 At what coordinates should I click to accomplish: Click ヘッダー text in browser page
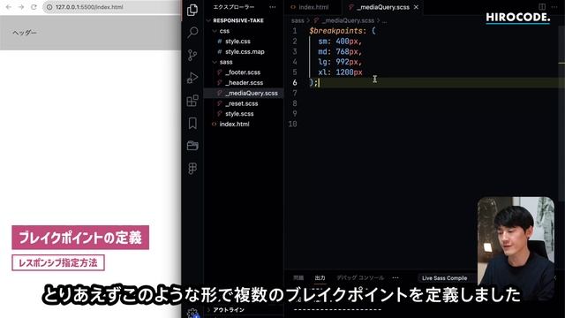[25, 33]
